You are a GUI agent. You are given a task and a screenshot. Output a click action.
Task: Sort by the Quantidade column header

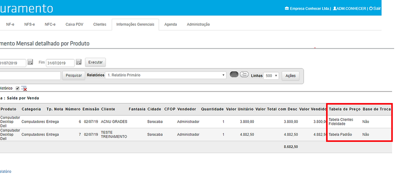tap(212, 109)
